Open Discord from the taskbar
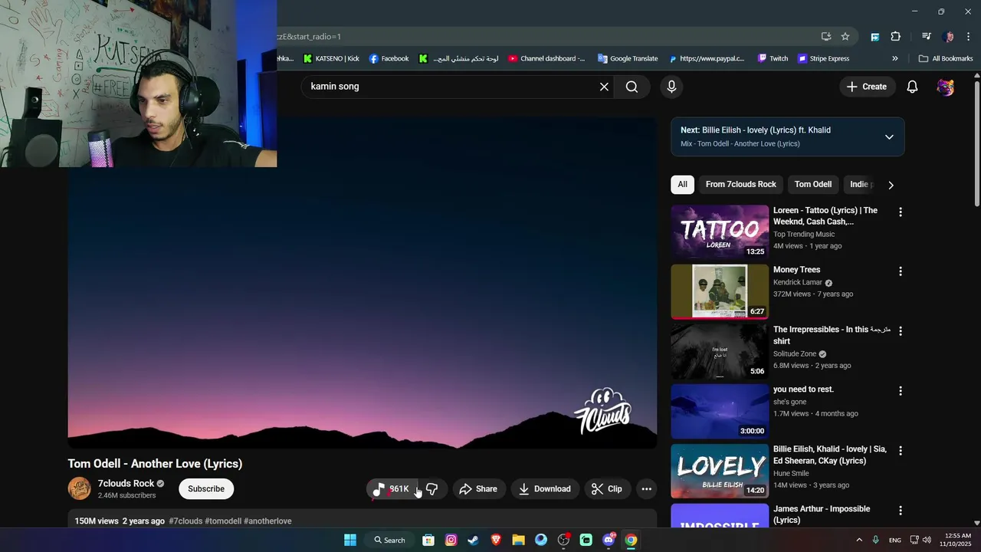 [609, 540]
